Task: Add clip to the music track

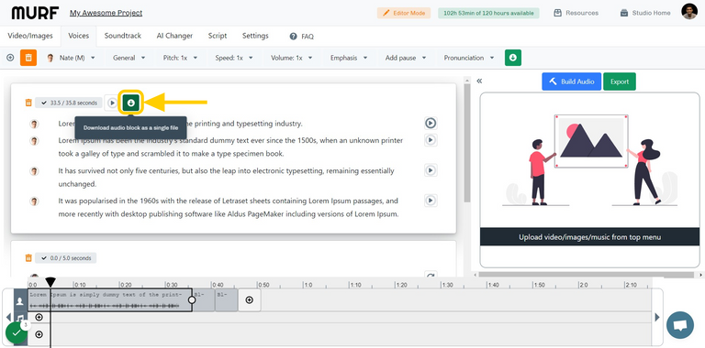Action: (x=39, y=318)
